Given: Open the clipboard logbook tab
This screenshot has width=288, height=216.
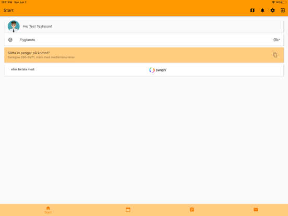Looking at the screenshot, I should [192, 210].
